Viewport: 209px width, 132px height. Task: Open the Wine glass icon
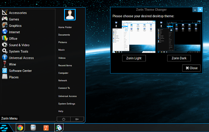5,64
